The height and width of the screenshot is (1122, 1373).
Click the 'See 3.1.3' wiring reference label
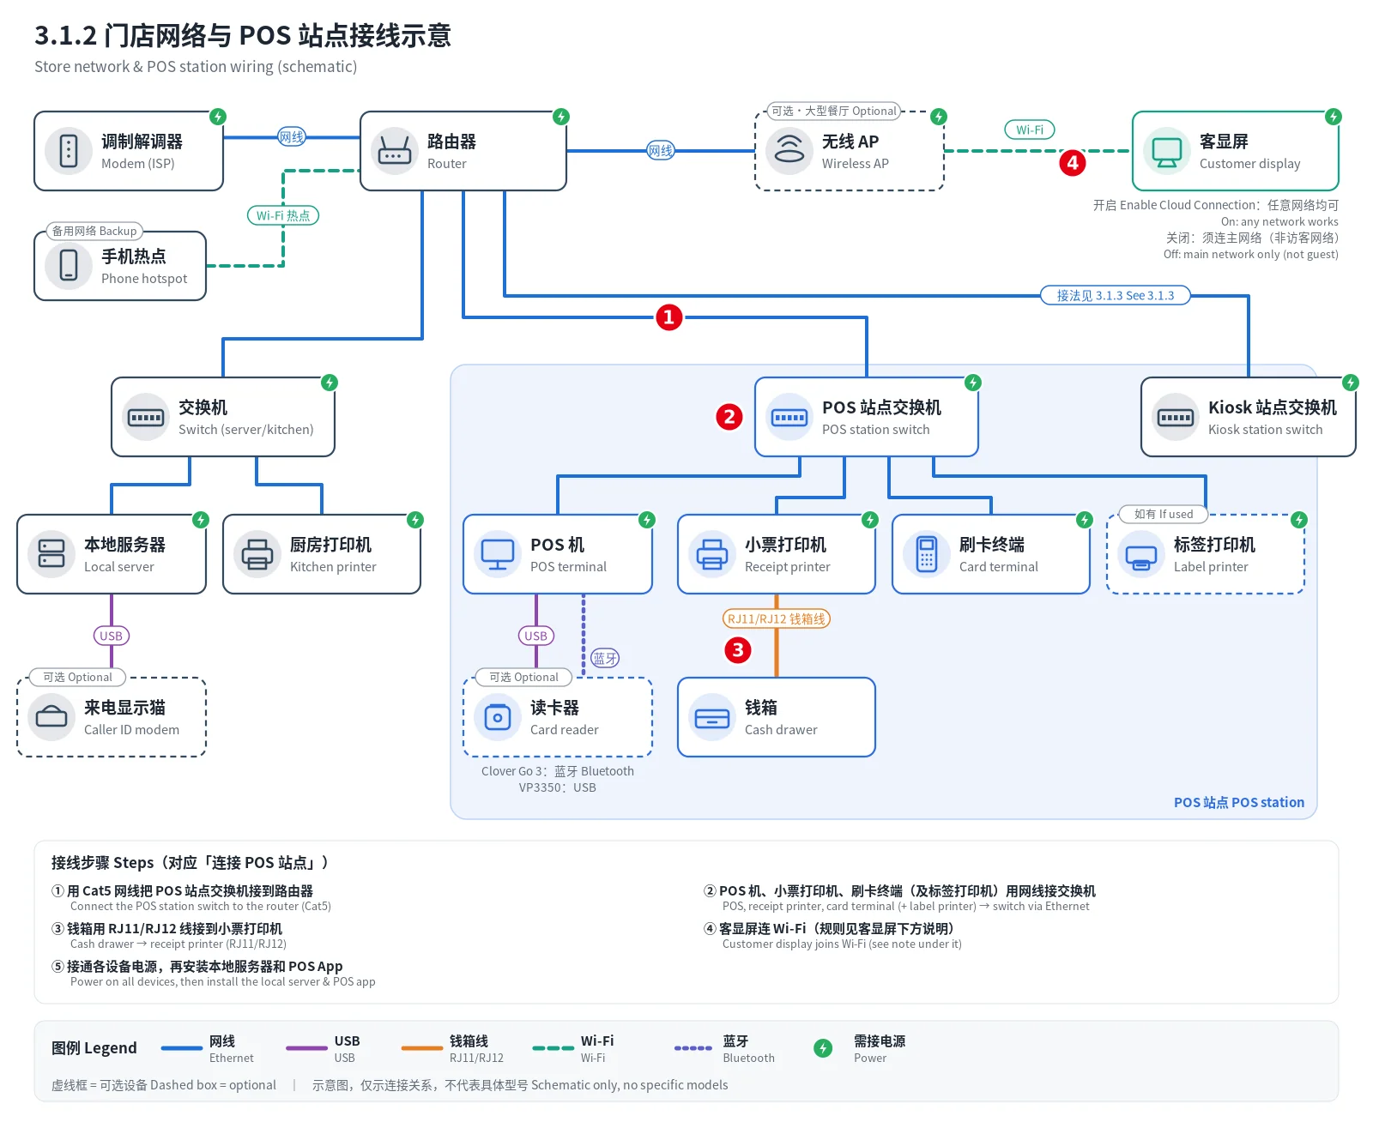(x=1116, y=296)
